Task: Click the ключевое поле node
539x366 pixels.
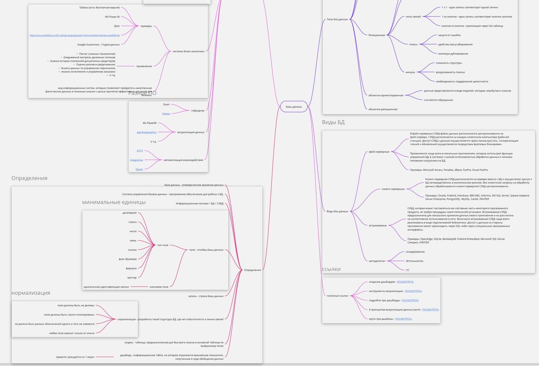Action: (159, 287)
